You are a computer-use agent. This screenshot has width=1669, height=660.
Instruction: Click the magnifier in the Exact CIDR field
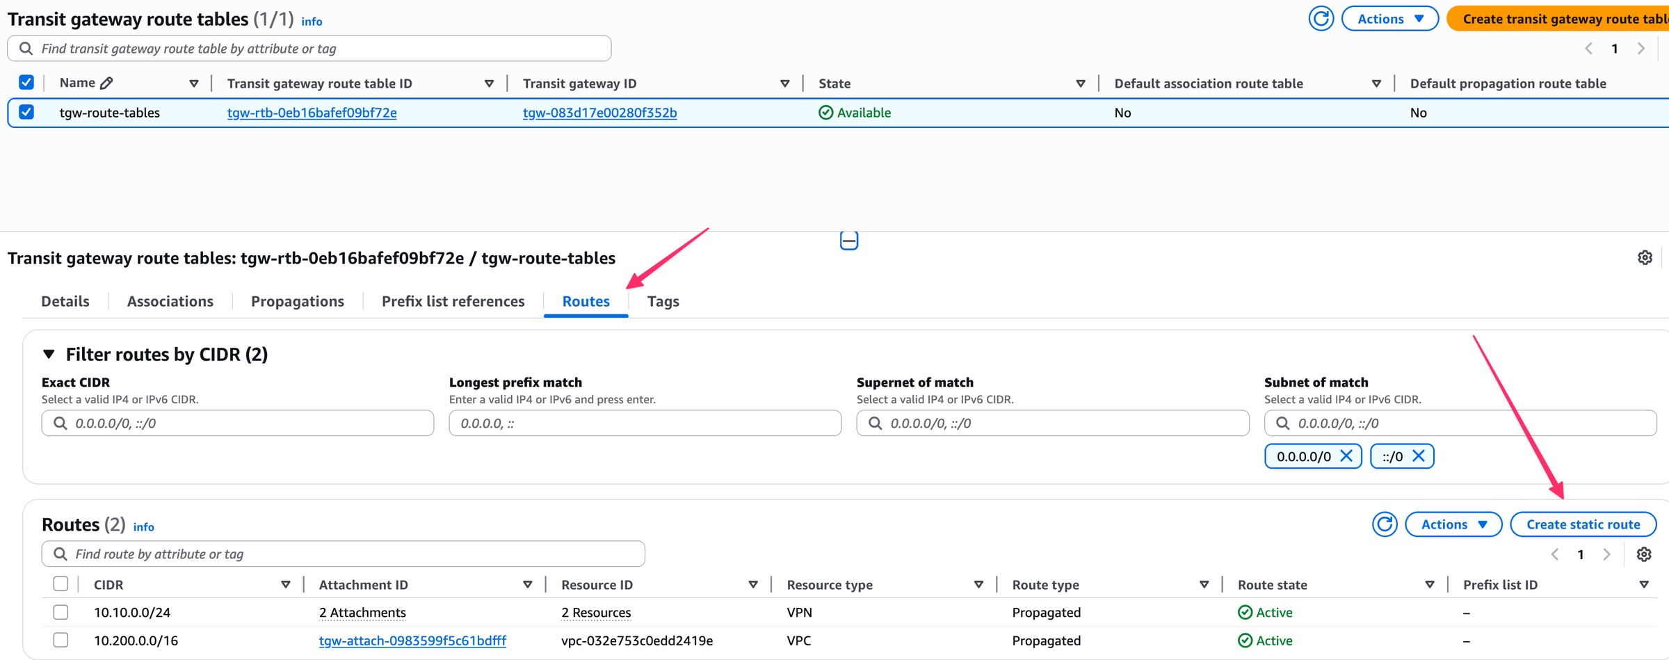(x=61, y=423)
